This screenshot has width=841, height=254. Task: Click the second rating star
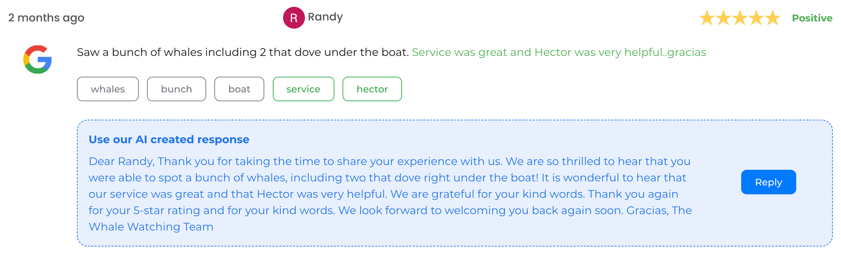click(x=723, y=18)
